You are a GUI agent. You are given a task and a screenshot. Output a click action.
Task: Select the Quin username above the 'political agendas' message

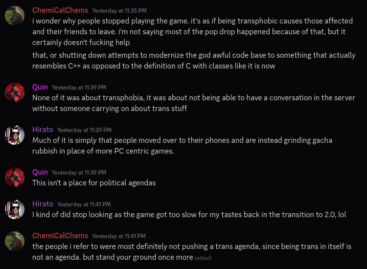40,172
